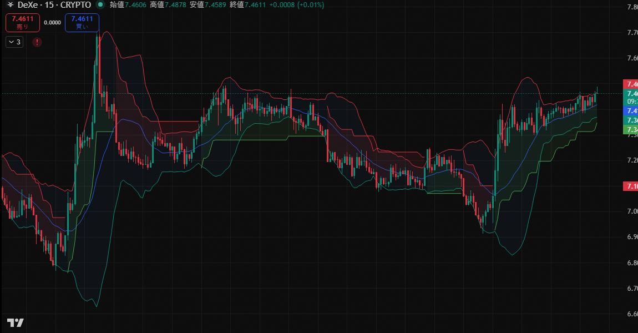The image size is (638, 333).
Task: Click the 終値 7.4611 close value
Action: point(247,5)
